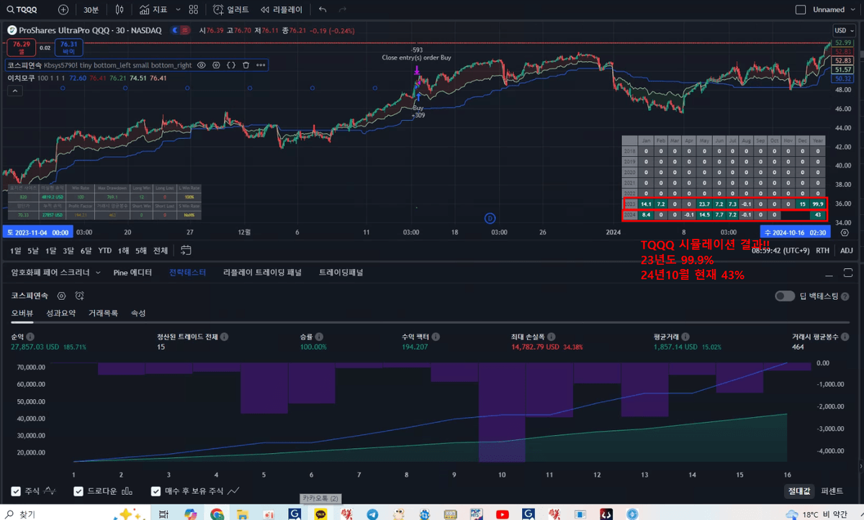Click the undo arrow in the toolbar
This screenshot has height=520, width=864.
[323, 10]
